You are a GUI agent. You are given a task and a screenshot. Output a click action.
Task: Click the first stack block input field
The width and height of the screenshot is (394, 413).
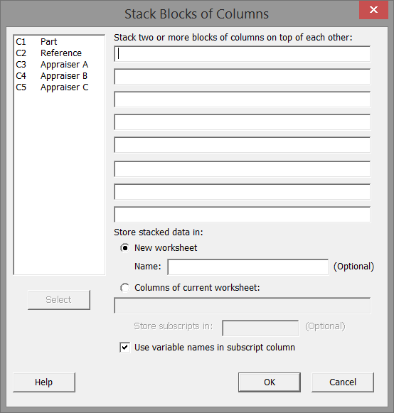[x=243, y=54]
